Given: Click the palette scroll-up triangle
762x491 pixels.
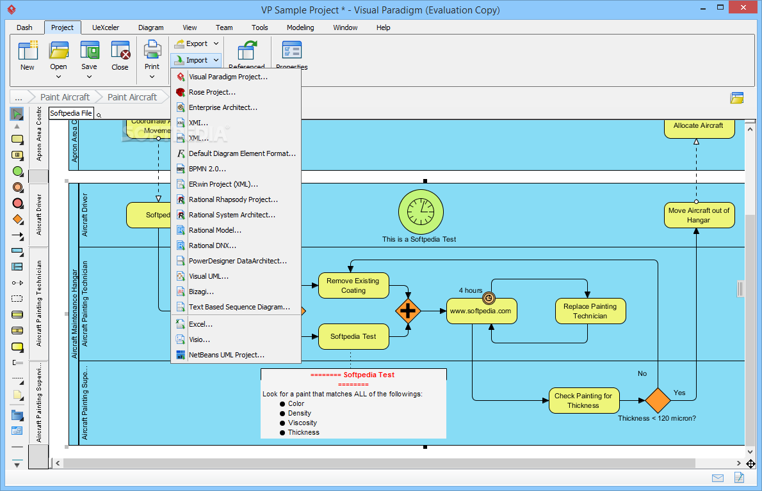Looking at the screenshot, I should click(x=17, y=127).
